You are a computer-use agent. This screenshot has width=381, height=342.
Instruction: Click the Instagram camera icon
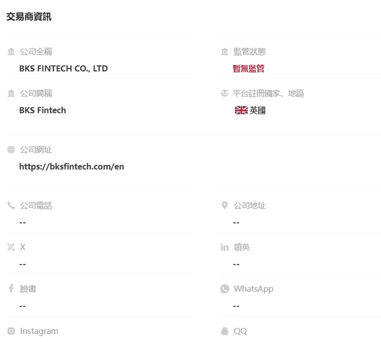[x=11, y=331]
